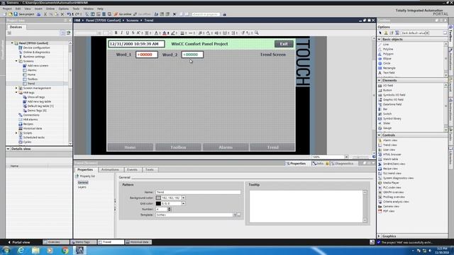
Task: Switch to Portal view
Action: pos(19,242)
